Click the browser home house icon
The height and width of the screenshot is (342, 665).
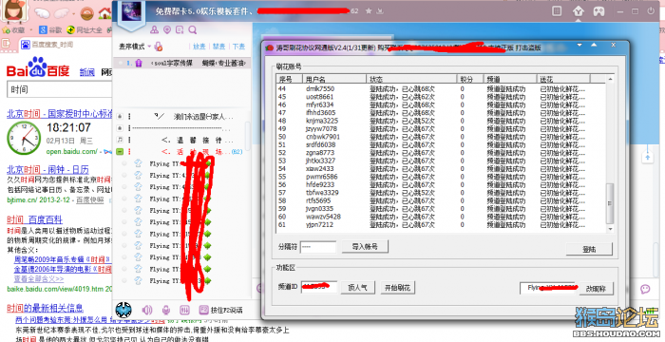coord(104,13)
